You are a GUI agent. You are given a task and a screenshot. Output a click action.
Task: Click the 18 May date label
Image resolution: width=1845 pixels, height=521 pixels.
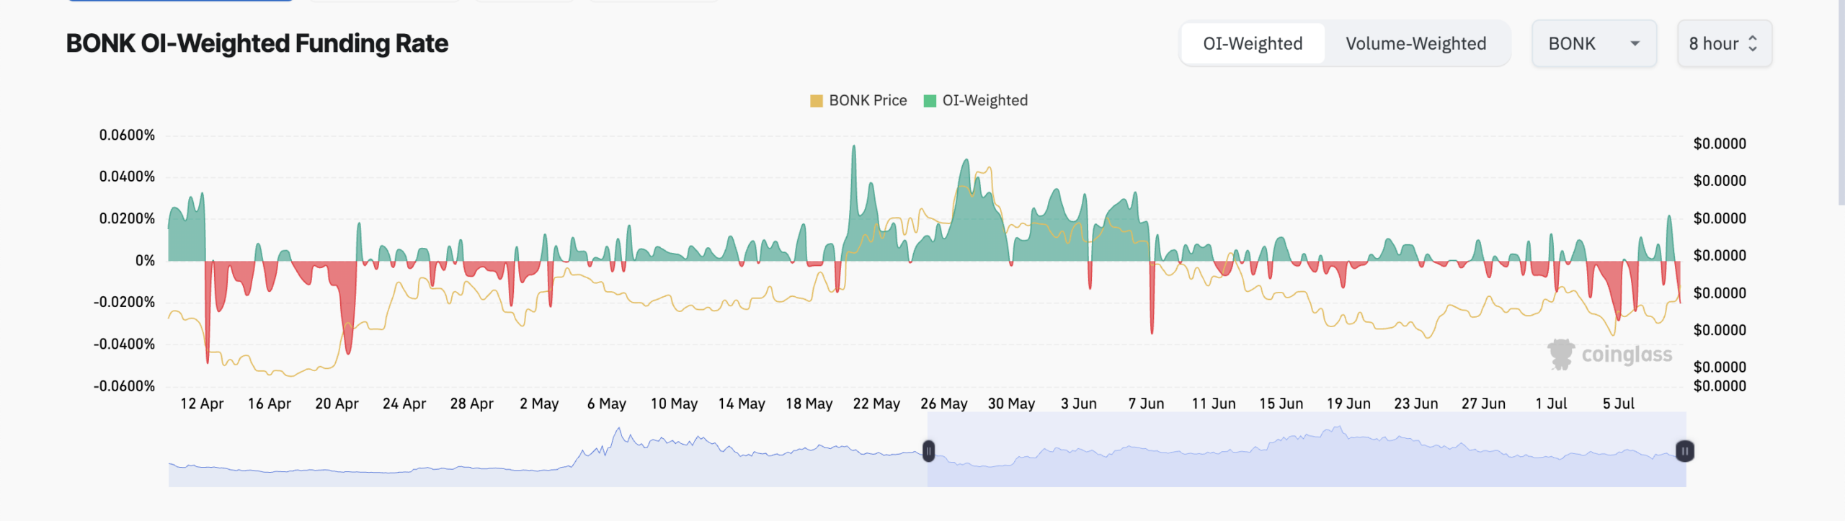[x=809, y=404]
